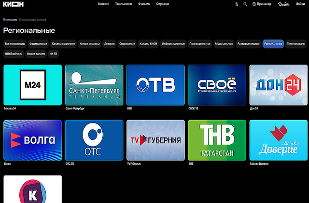
Task: Go to the Главная menu item
Action: click(x=103, y=4)
